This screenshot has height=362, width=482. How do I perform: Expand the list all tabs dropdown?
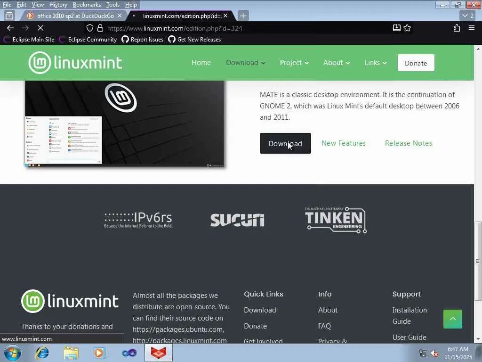click(x=468, y=16)
